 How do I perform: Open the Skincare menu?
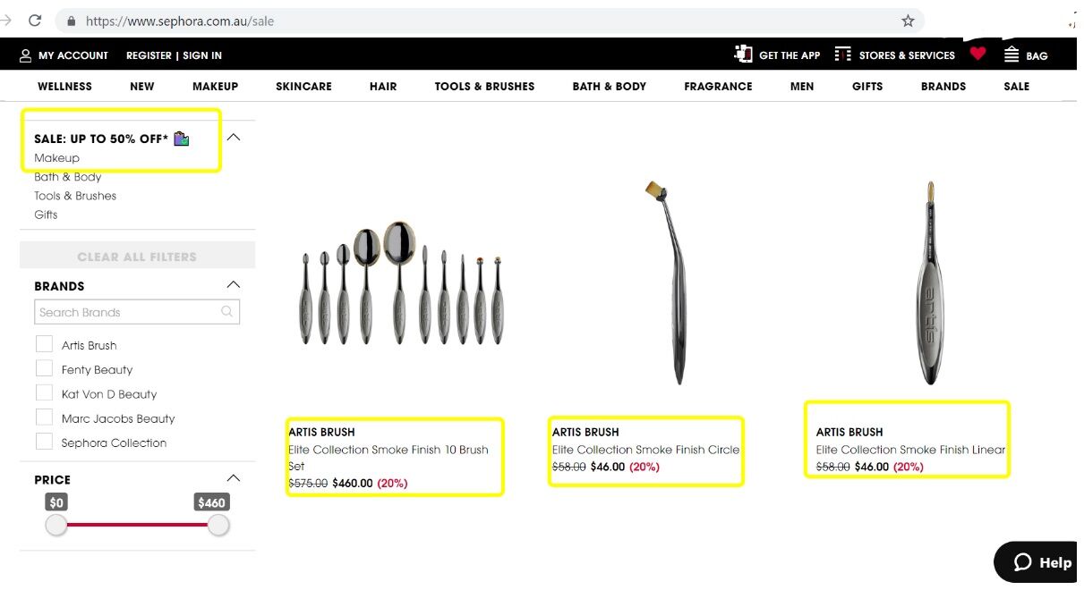point(303,87)
